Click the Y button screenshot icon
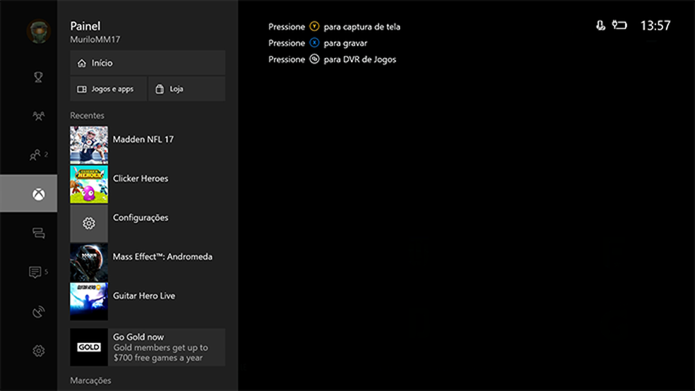Viewport: 695px width, 391px height. [314, 27]
